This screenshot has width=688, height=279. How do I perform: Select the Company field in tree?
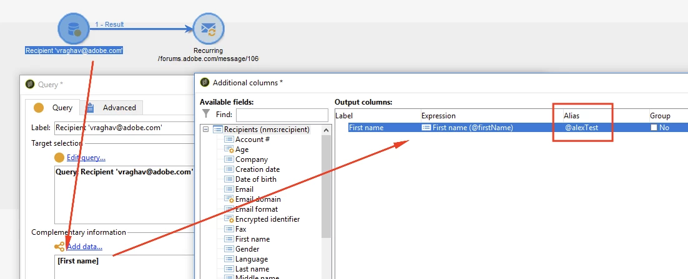252,159
